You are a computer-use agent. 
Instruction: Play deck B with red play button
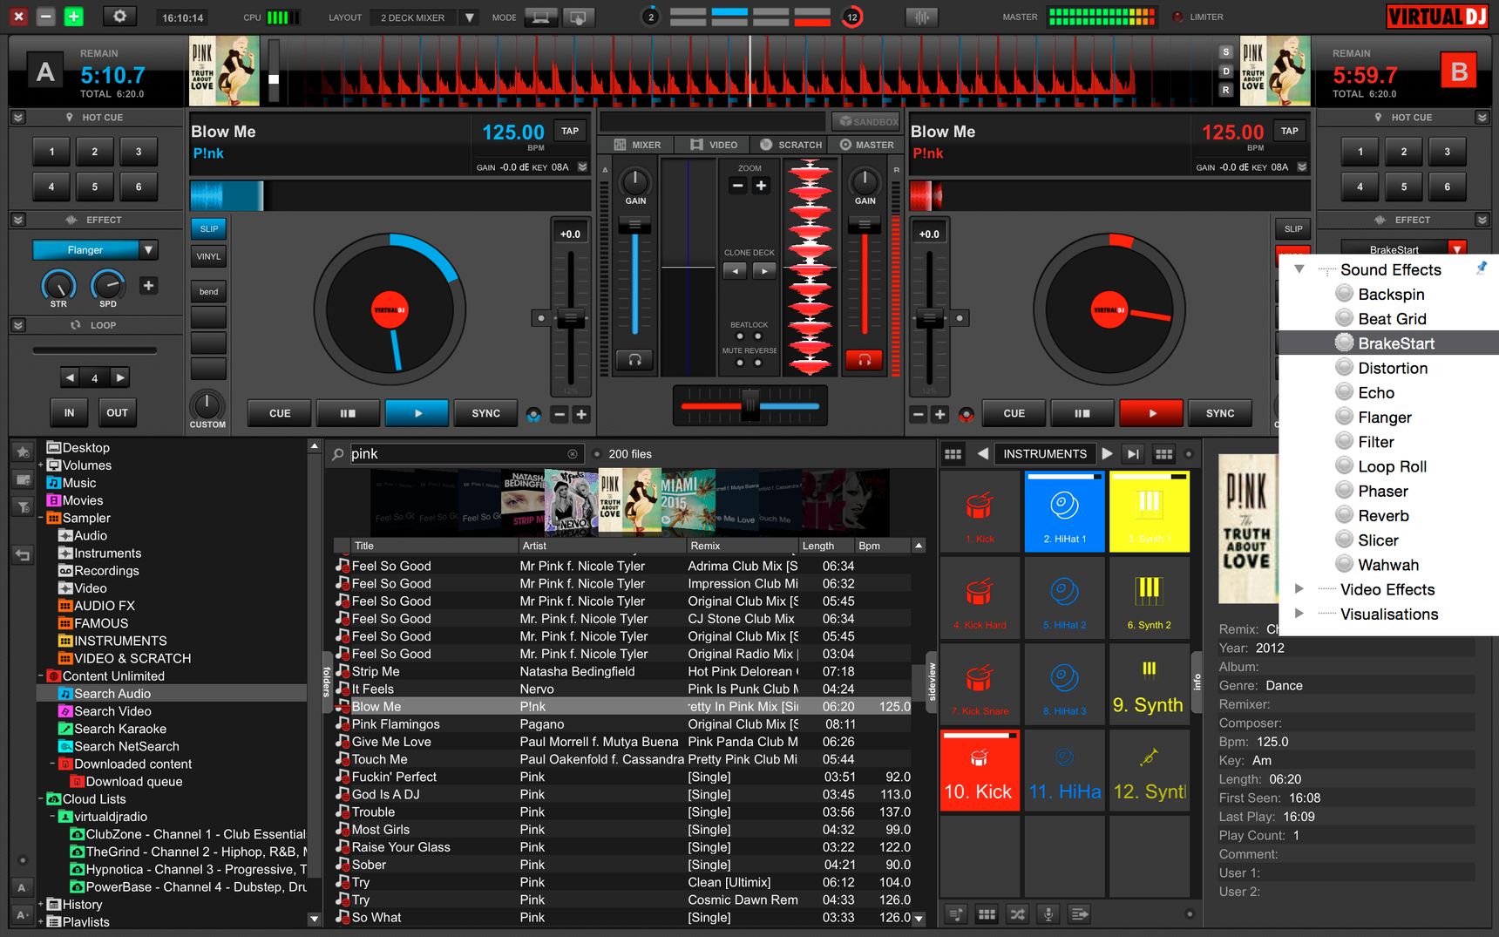coord(1151,413)
